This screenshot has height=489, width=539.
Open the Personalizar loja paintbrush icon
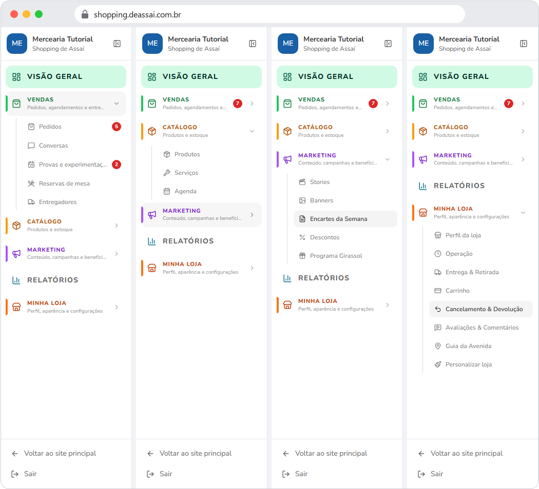click(x=437, y=364)
